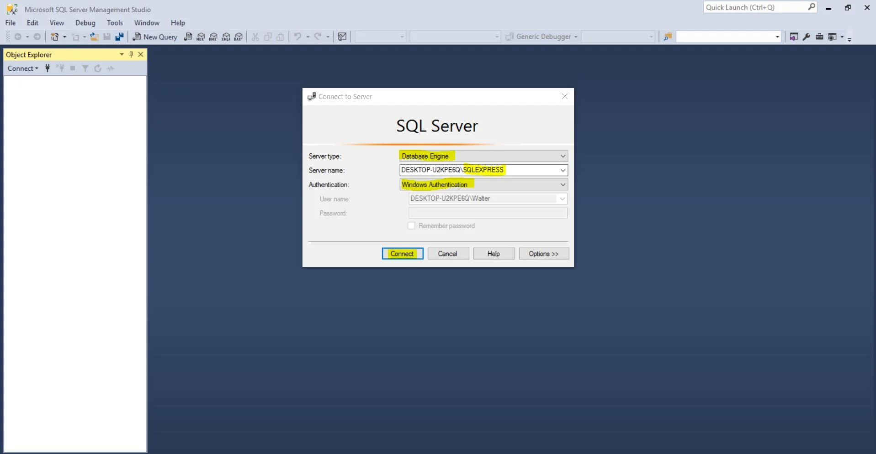Expand the User name dropdown arrow
Viewport: 876px width, 454px height.
point(563,199)
